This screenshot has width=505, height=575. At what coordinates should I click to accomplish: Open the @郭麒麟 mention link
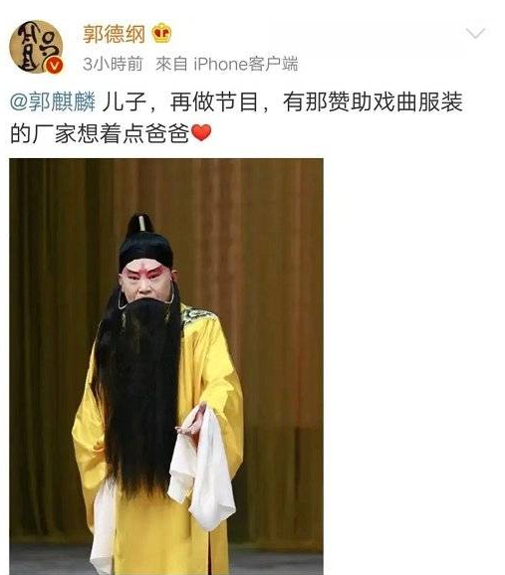[53, 101]
